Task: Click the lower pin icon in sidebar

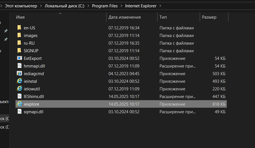Action: coord(6,39)
